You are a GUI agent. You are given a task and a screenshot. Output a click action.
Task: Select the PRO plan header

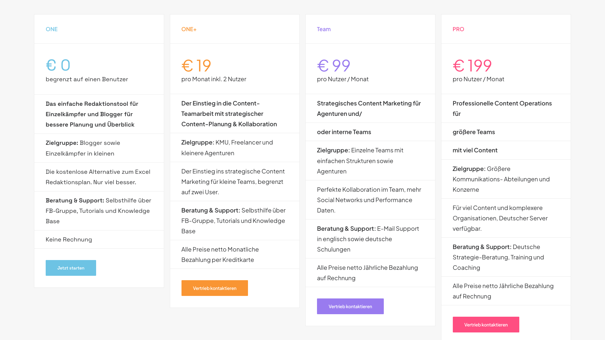(458, 29)
